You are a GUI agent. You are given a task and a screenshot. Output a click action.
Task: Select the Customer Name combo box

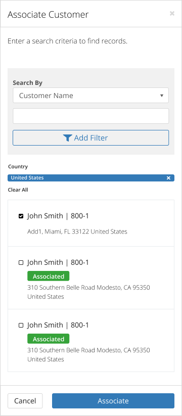(90, 96)
